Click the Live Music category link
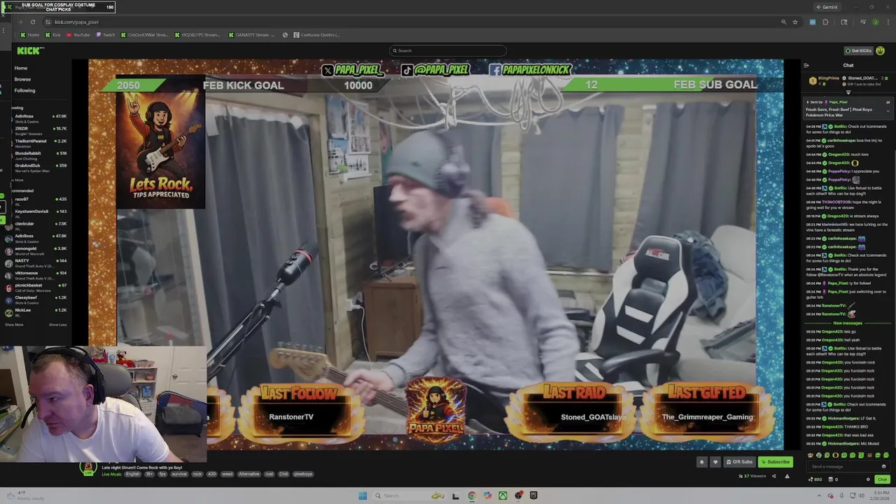 [111, 474]
